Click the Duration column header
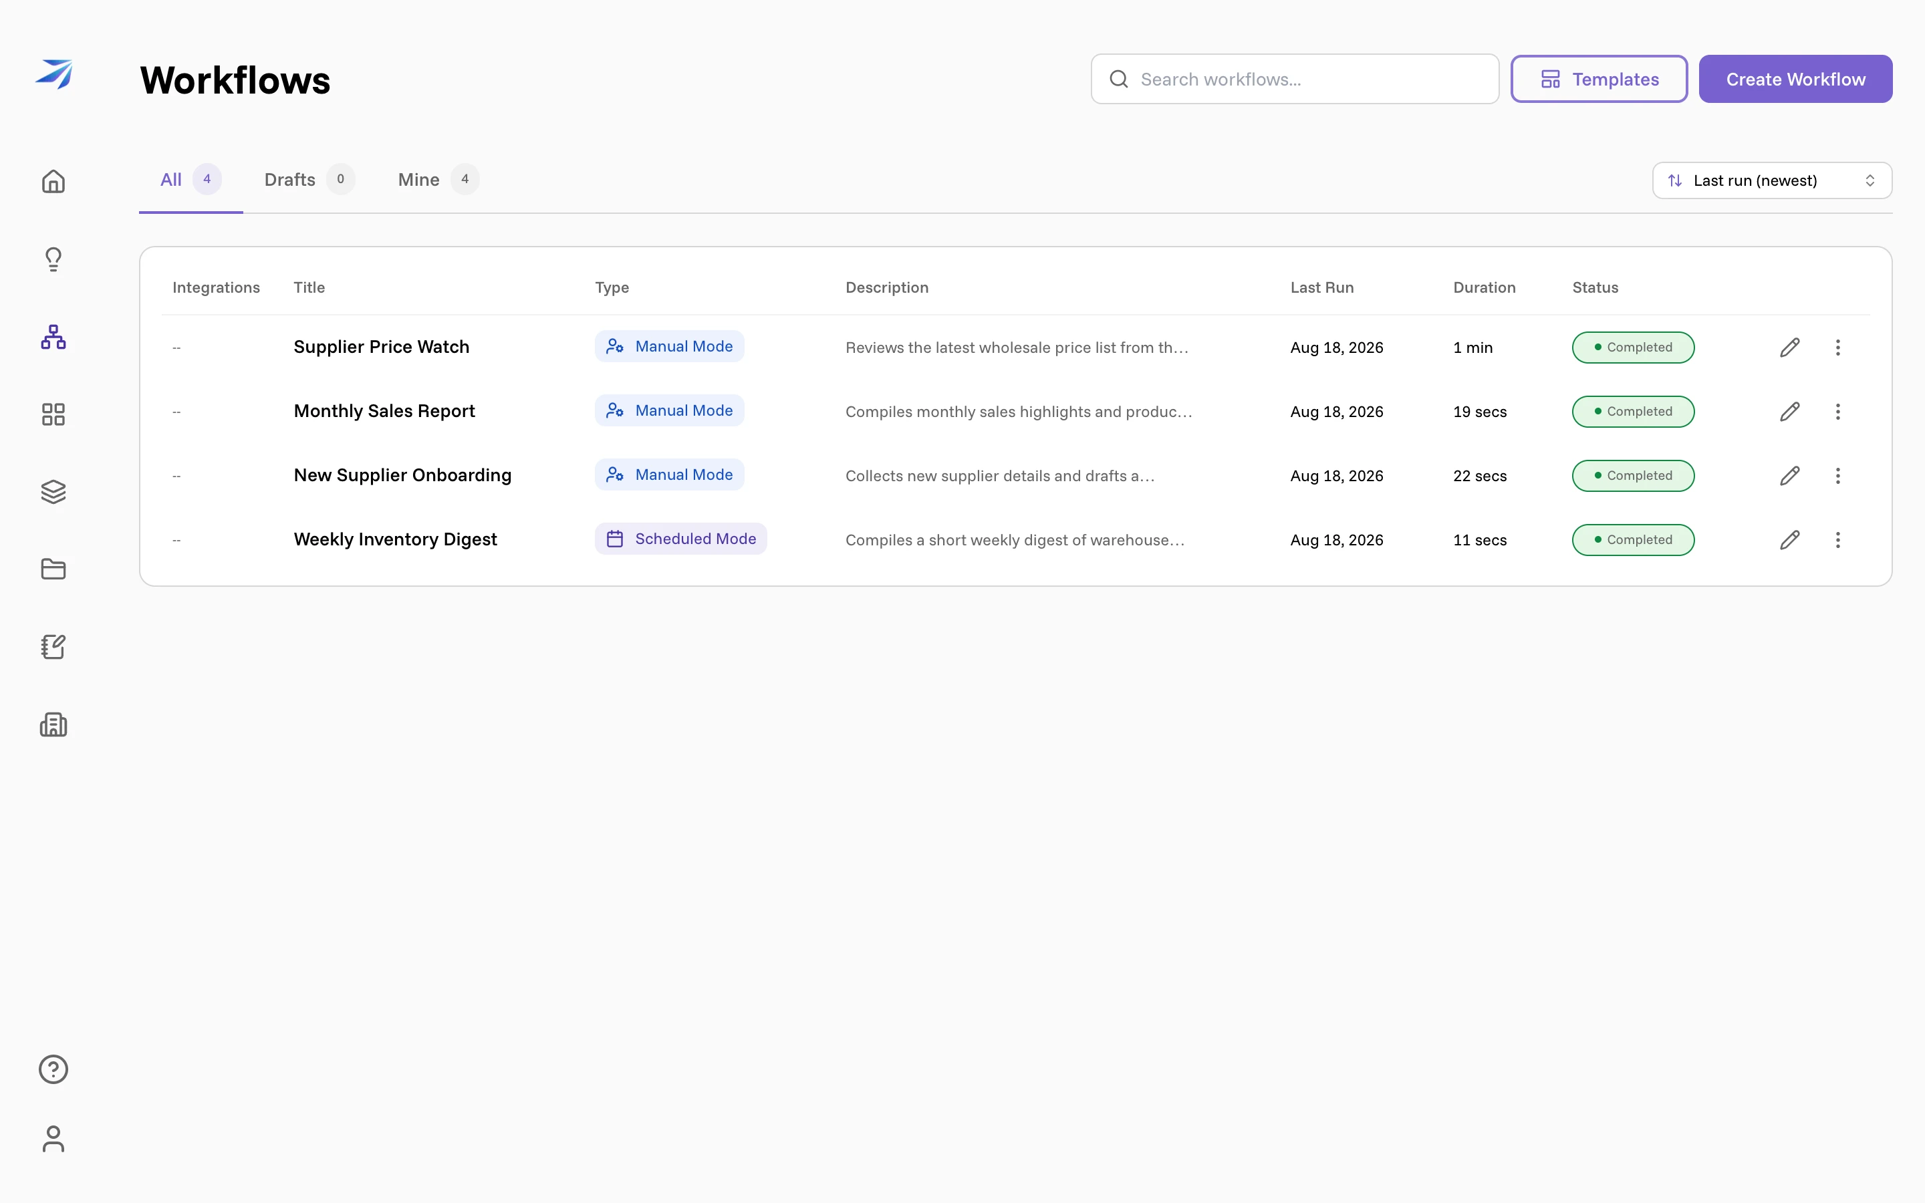This screenshot has width=1925, height=1203. click(1485, 287)
